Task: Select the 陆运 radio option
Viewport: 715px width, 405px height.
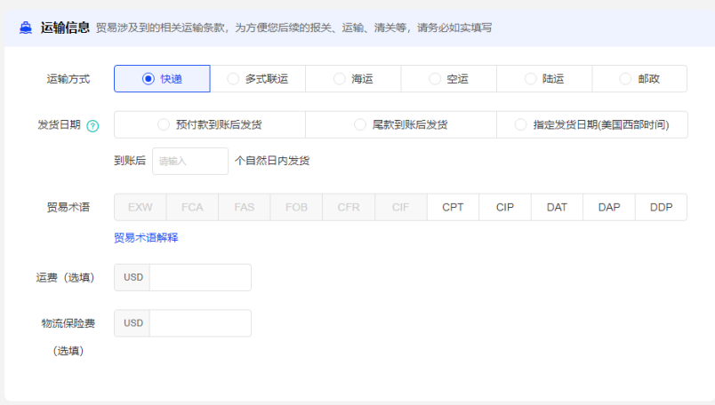Action: pyautogui.click(x=543, y=79)
